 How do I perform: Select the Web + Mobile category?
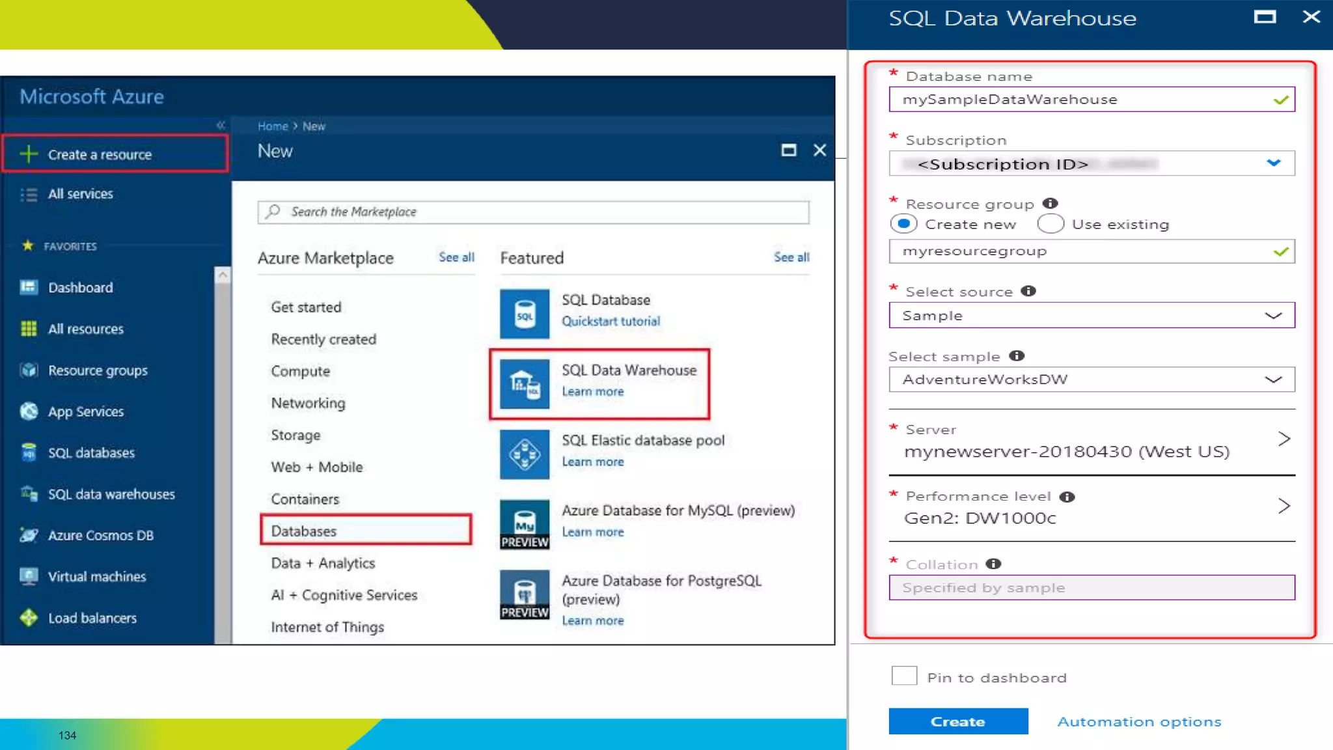point(317,467)
